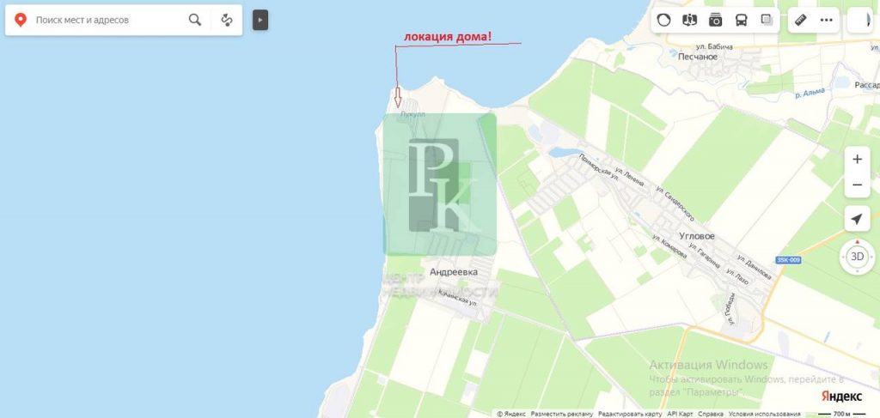Click the search magnifier icon
The height and width of the screenshot is (418, 880).
pos(195,21)
